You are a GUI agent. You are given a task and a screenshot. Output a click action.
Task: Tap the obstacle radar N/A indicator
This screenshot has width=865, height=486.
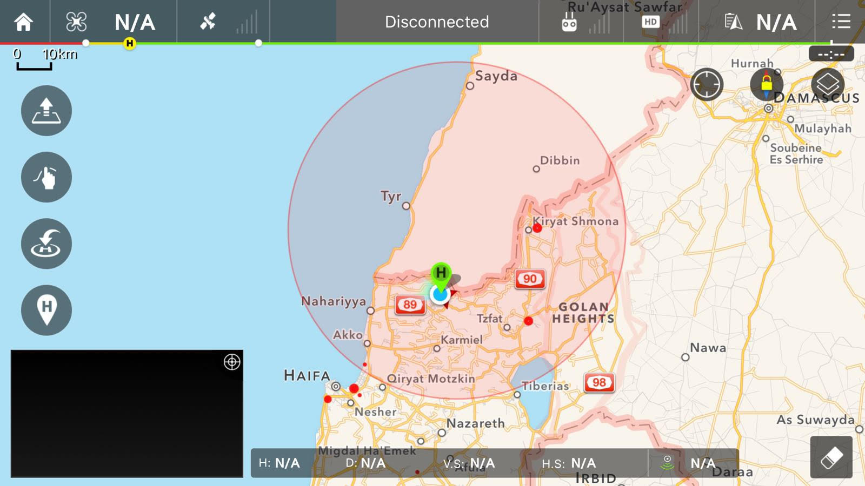[689, 463]
